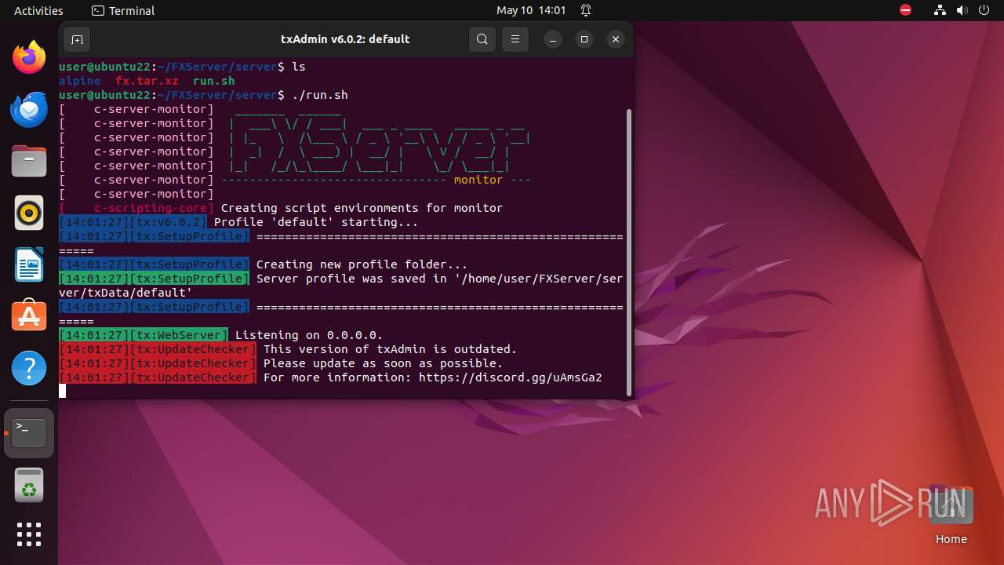Screen dimensions: 1004x565
Task: Open the Help application
Action: pyautogui.click(x=29, y=368)
